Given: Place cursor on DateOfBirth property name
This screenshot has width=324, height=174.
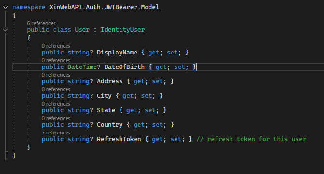Looking at the screenshot, I should click(124, 67).
